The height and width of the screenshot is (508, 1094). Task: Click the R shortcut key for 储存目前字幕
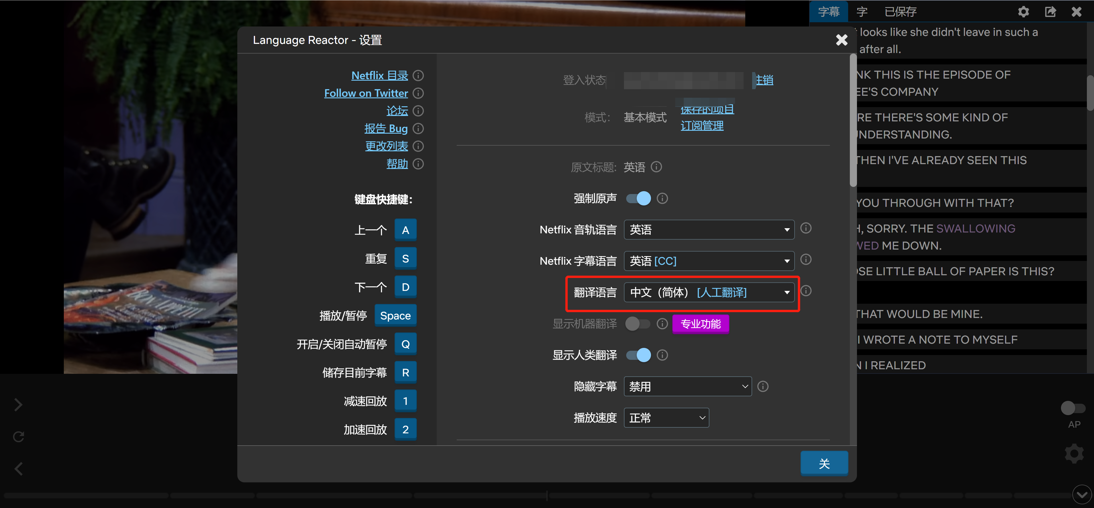(406, 372)
